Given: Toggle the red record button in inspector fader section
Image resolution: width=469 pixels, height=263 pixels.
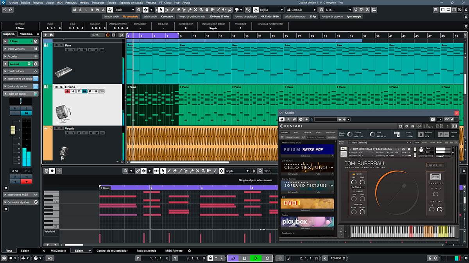Looking at the screenshot, I should tap(27, 181).
